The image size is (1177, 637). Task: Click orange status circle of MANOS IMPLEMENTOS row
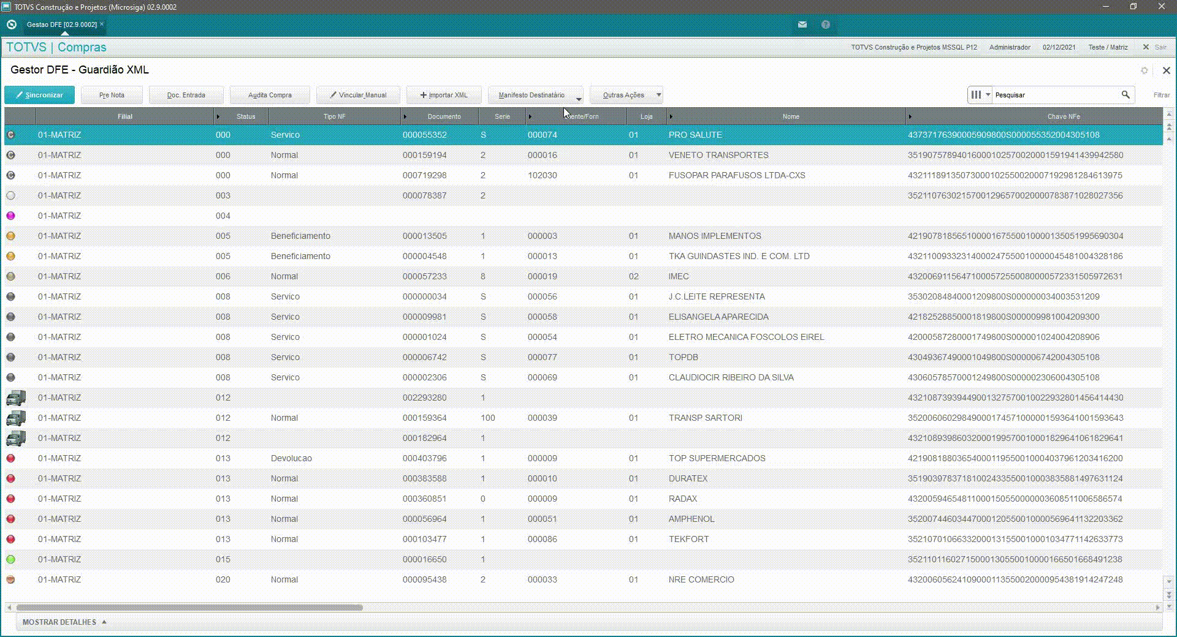pyautogui.click(x=10, y=236)
